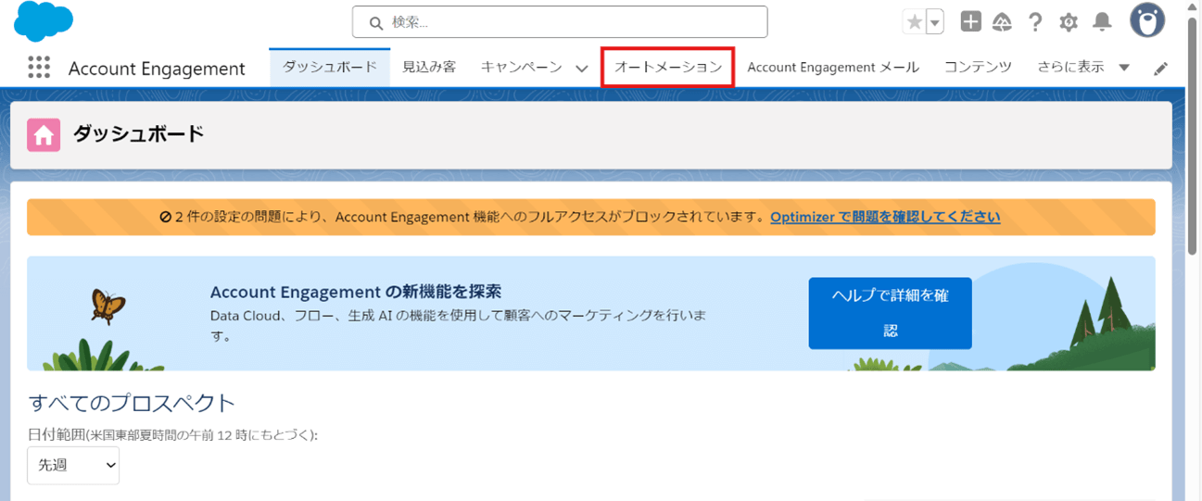Click the すべてのプロスペクト heading

click(x=132, y=404)
